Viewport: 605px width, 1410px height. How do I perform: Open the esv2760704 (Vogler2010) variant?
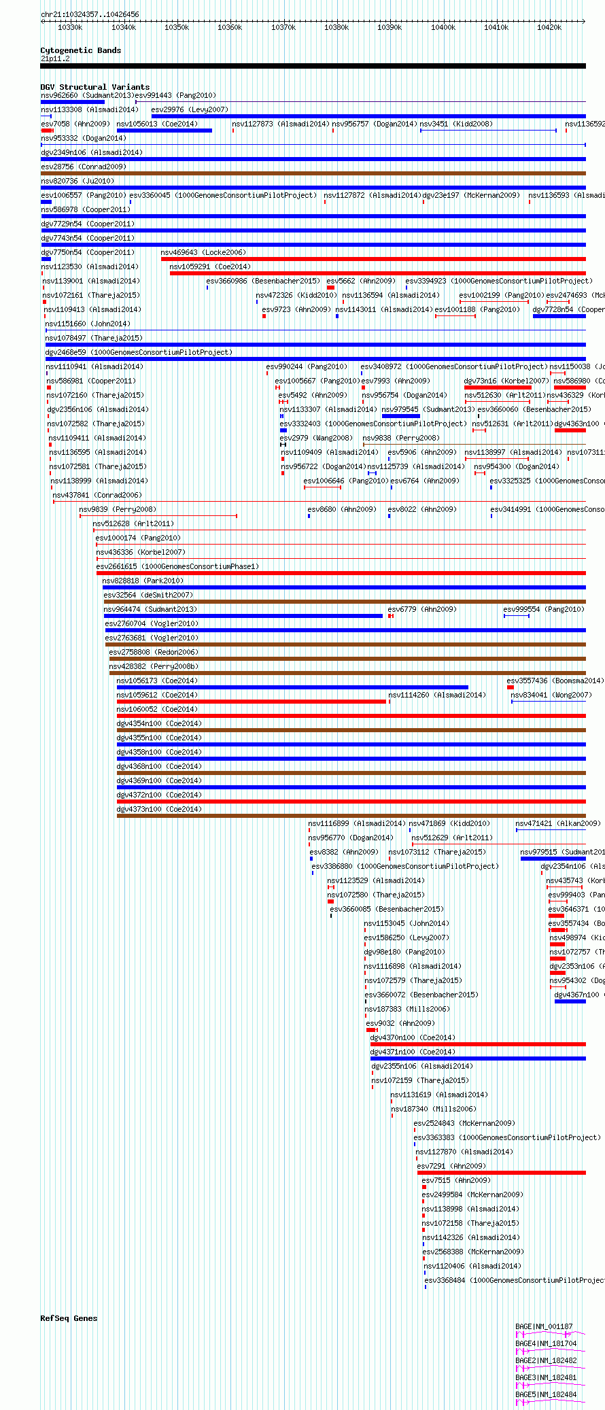pyautogui.click(x=152, y=624)
